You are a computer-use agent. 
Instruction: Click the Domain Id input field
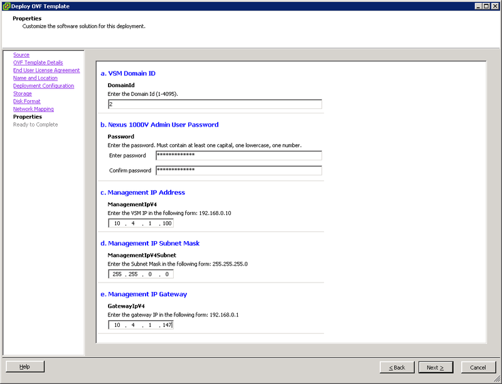215,104
